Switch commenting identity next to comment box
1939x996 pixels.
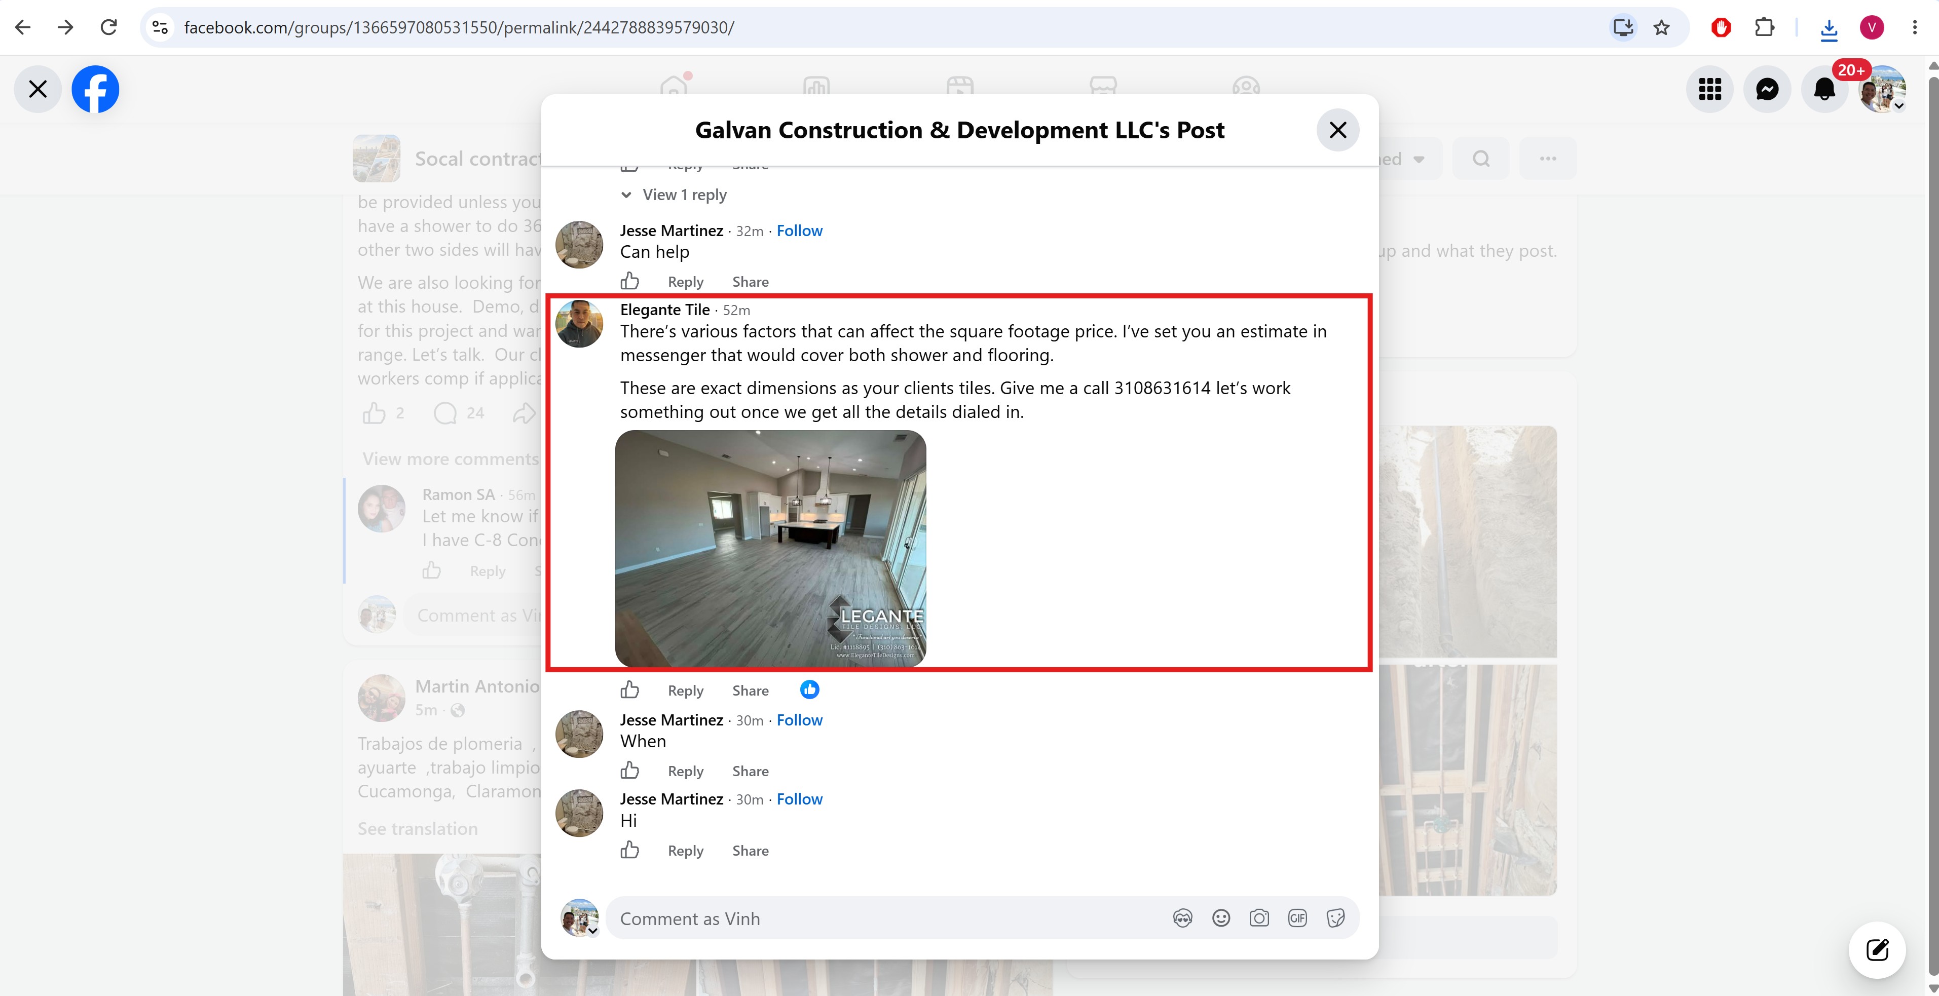click(580, 918)
